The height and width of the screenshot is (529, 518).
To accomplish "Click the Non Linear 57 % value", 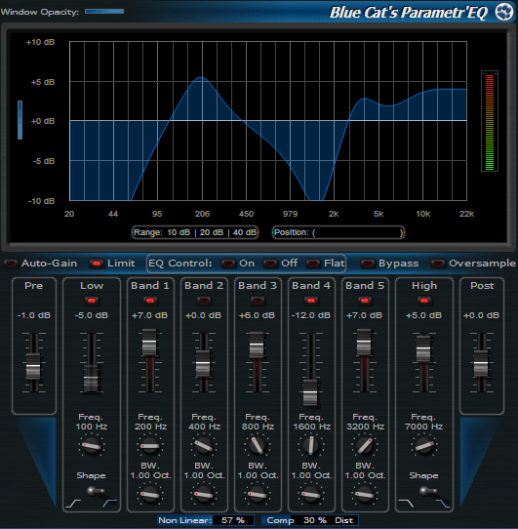I will (x=233, y=520).
